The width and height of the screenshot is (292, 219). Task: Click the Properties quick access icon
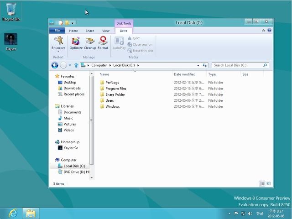click(61, 23)
